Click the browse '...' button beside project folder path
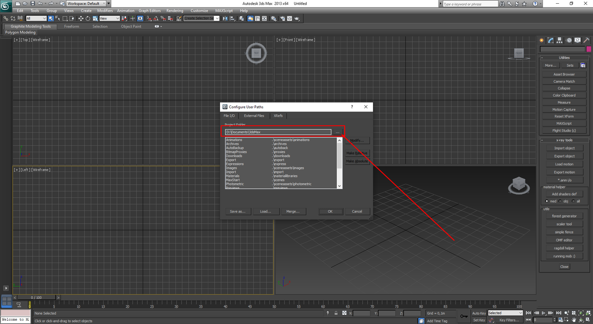The height and width of the screenshot is (324, 593). tap(337, 132)
